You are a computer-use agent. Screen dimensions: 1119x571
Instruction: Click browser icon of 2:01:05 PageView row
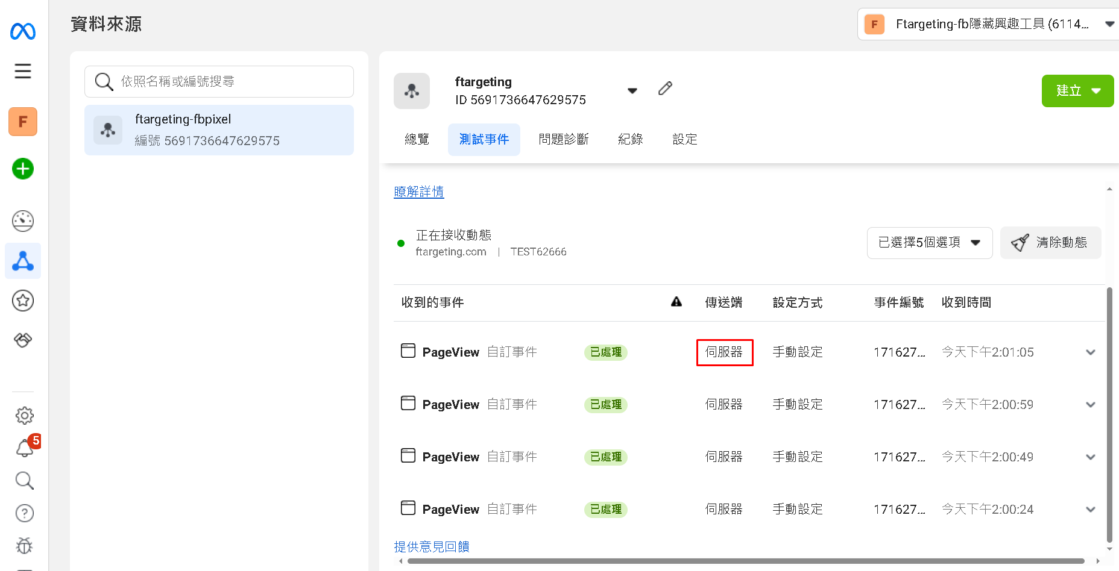pos(408,351)
